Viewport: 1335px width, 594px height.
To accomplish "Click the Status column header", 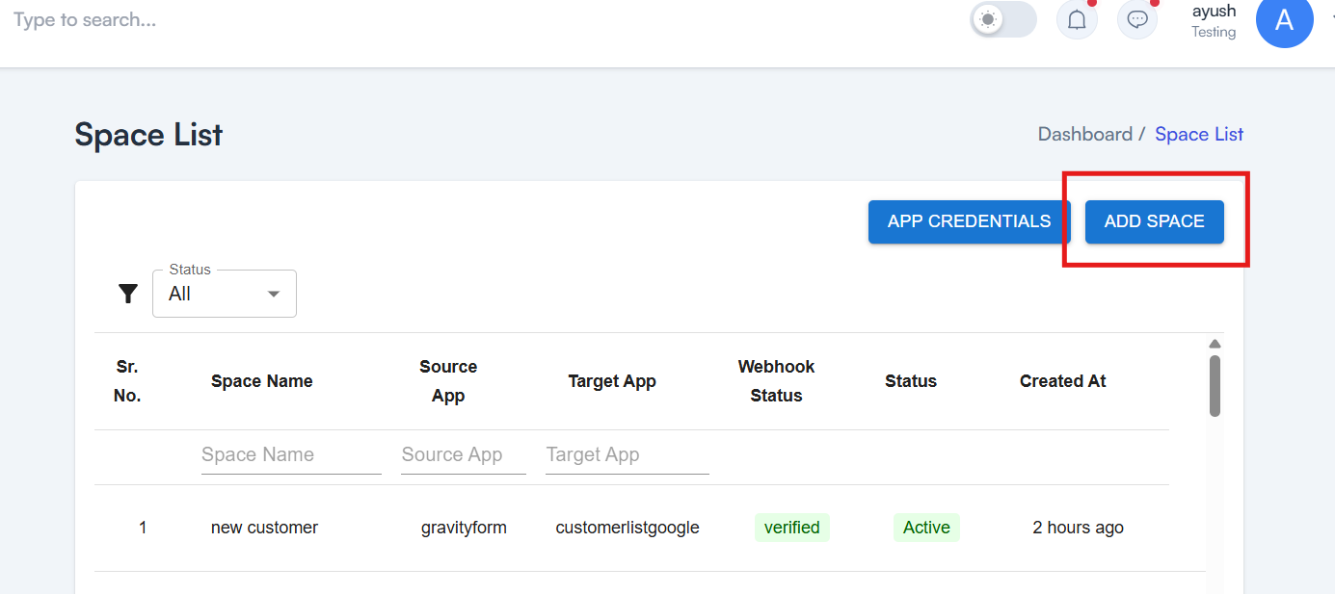I will [911, 381].
